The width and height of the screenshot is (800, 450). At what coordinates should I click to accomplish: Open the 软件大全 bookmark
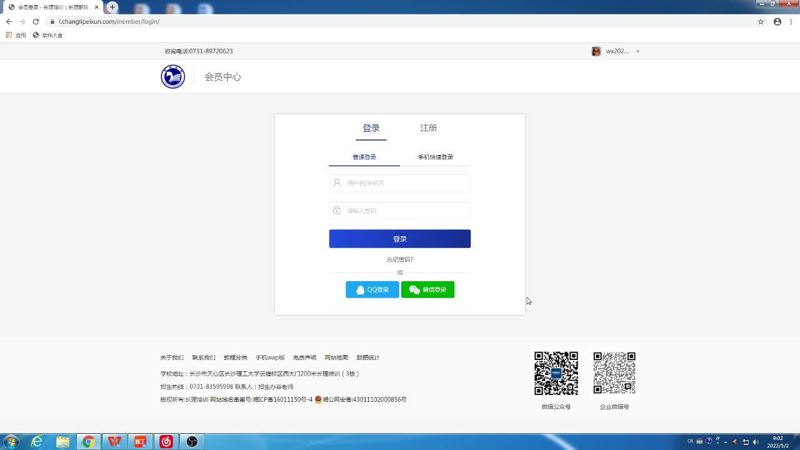[47, 35]
